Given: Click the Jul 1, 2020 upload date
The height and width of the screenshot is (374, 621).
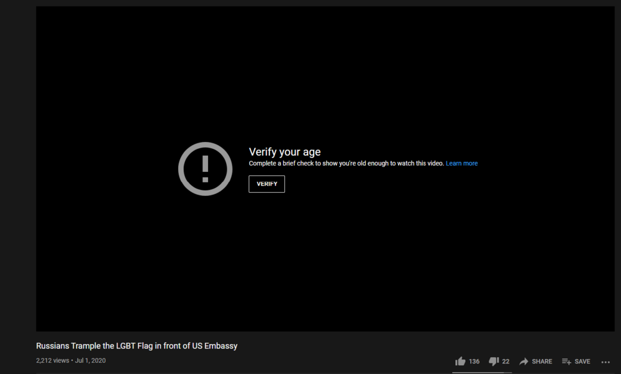Looking at the screenshot, I should [90, 360].
